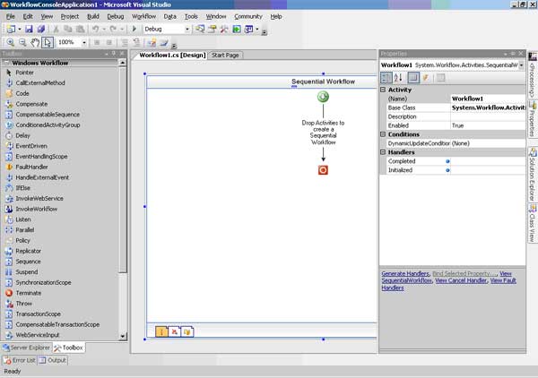Viewport: 538px width, 378px height.
Task: Click the View Cancel Handler link
Action: pos(462,279)
